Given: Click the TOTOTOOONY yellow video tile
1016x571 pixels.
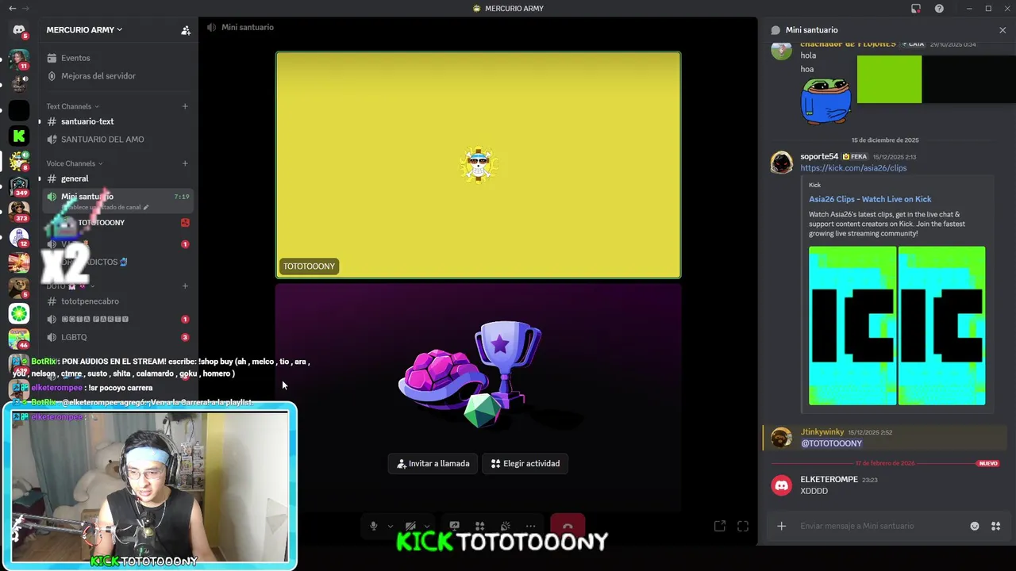Looking at the screenshot, I should [x=478, y=165].
